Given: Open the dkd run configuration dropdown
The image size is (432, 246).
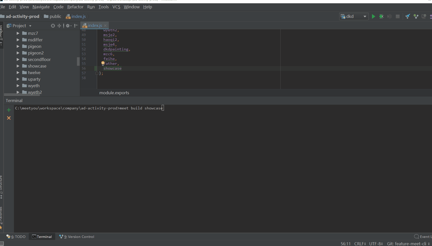Looking at the screenshot, I should [x=365, y=16].
